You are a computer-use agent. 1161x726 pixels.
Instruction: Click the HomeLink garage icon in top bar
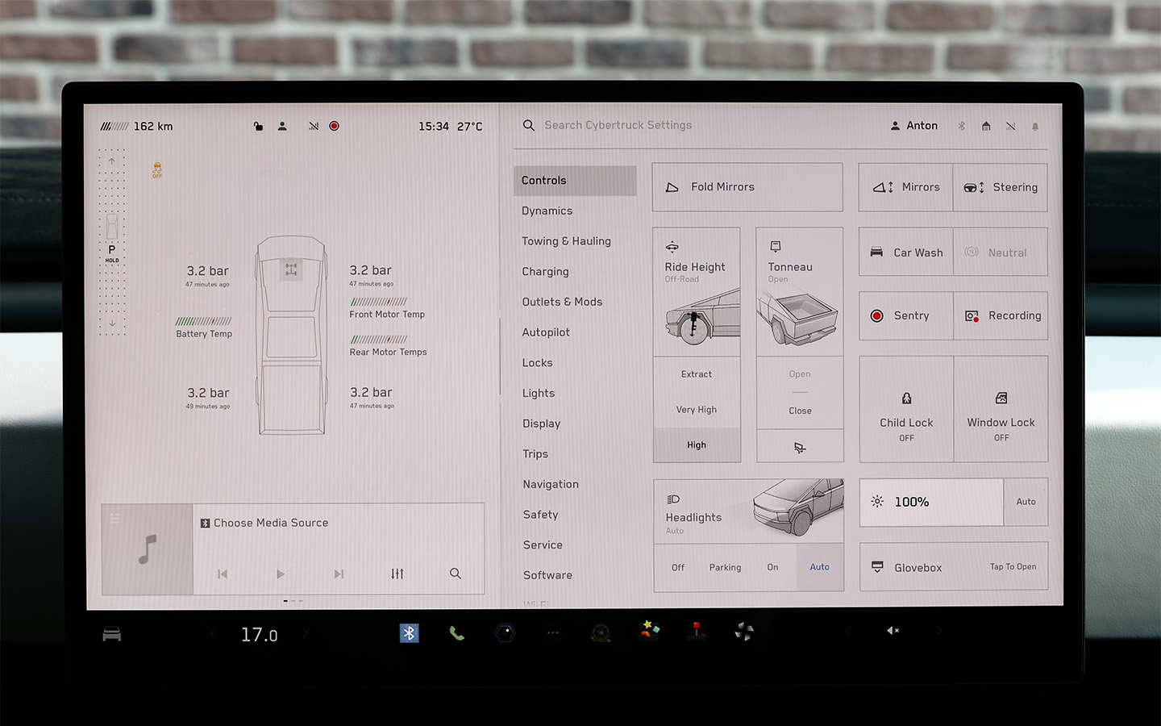(x=986, y=126)
